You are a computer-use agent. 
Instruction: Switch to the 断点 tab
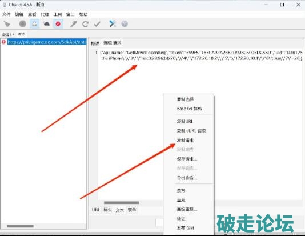pos(22,34)
